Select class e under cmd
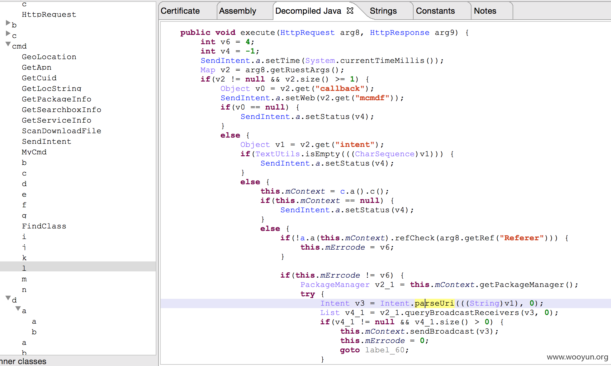Screen dimensions: 611x366 coord(24,194)
